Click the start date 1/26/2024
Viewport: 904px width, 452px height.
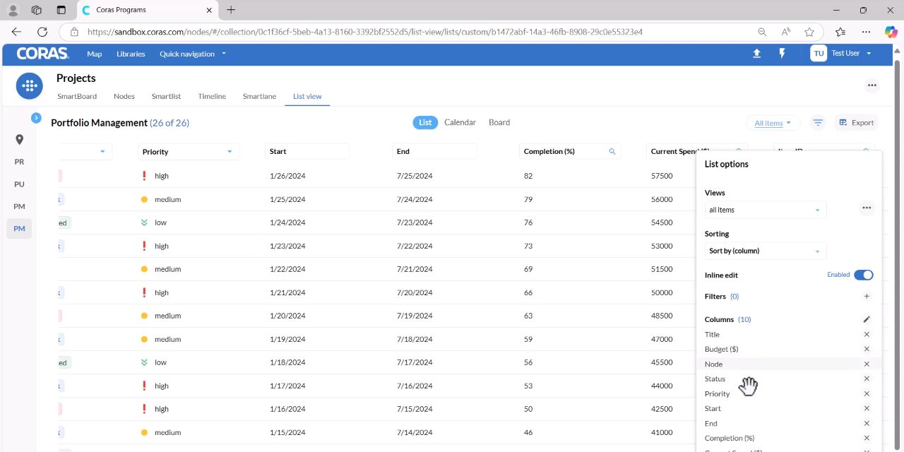tap(287, 176)
